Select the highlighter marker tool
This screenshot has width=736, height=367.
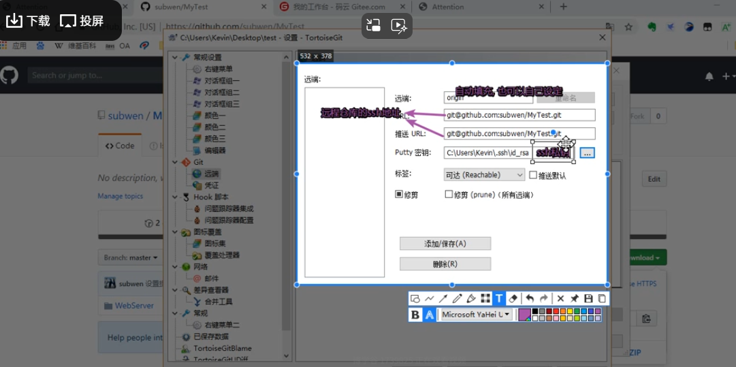point(471,298)
